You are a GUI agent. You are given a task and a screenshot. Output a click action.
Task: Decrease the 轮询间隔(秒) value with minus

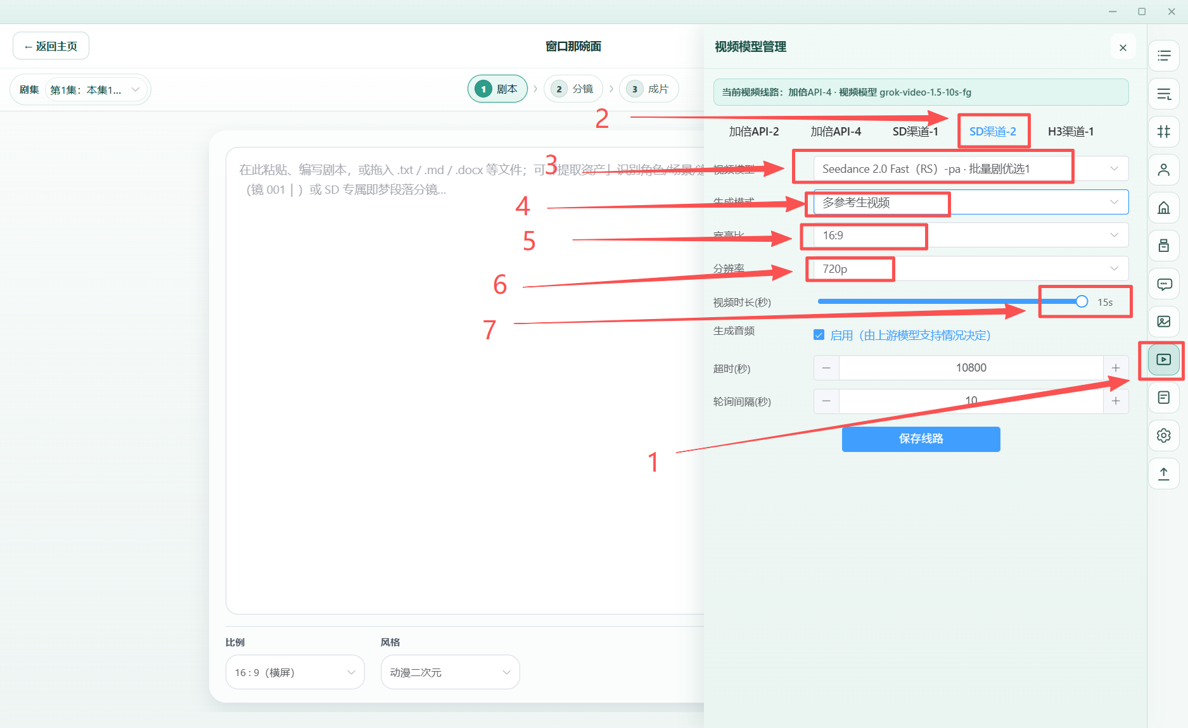coord(826,401)
